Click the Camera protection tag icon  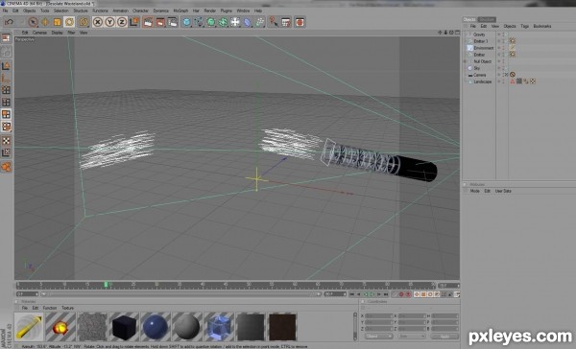point(512,75)
